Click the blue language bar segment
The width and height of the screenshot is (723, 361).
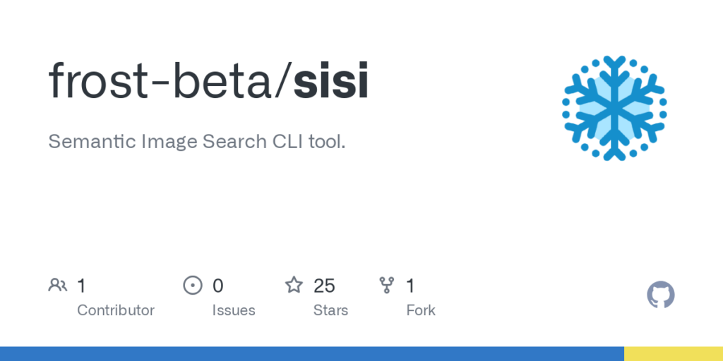311,353
